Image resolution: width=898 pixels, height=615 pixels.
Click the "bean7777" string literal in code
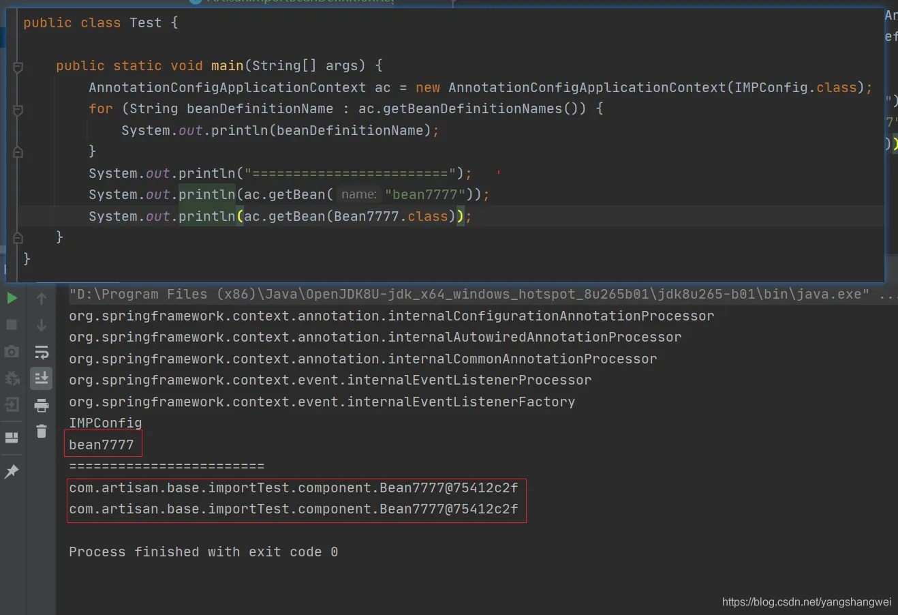coord(425,194)
